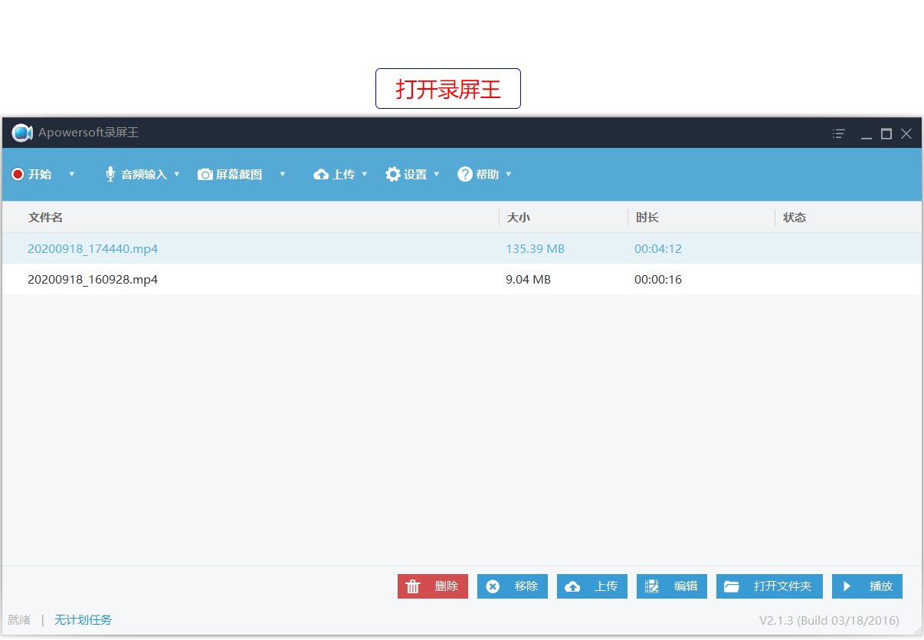Viewport: 924px width, 640px height.
Task: Click the Apowersoft app logo icon
Action: [22, 133]
